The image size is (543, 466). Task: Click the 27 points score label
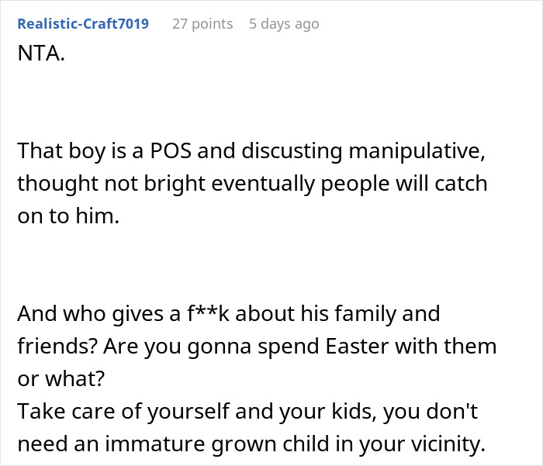point(202,24)
